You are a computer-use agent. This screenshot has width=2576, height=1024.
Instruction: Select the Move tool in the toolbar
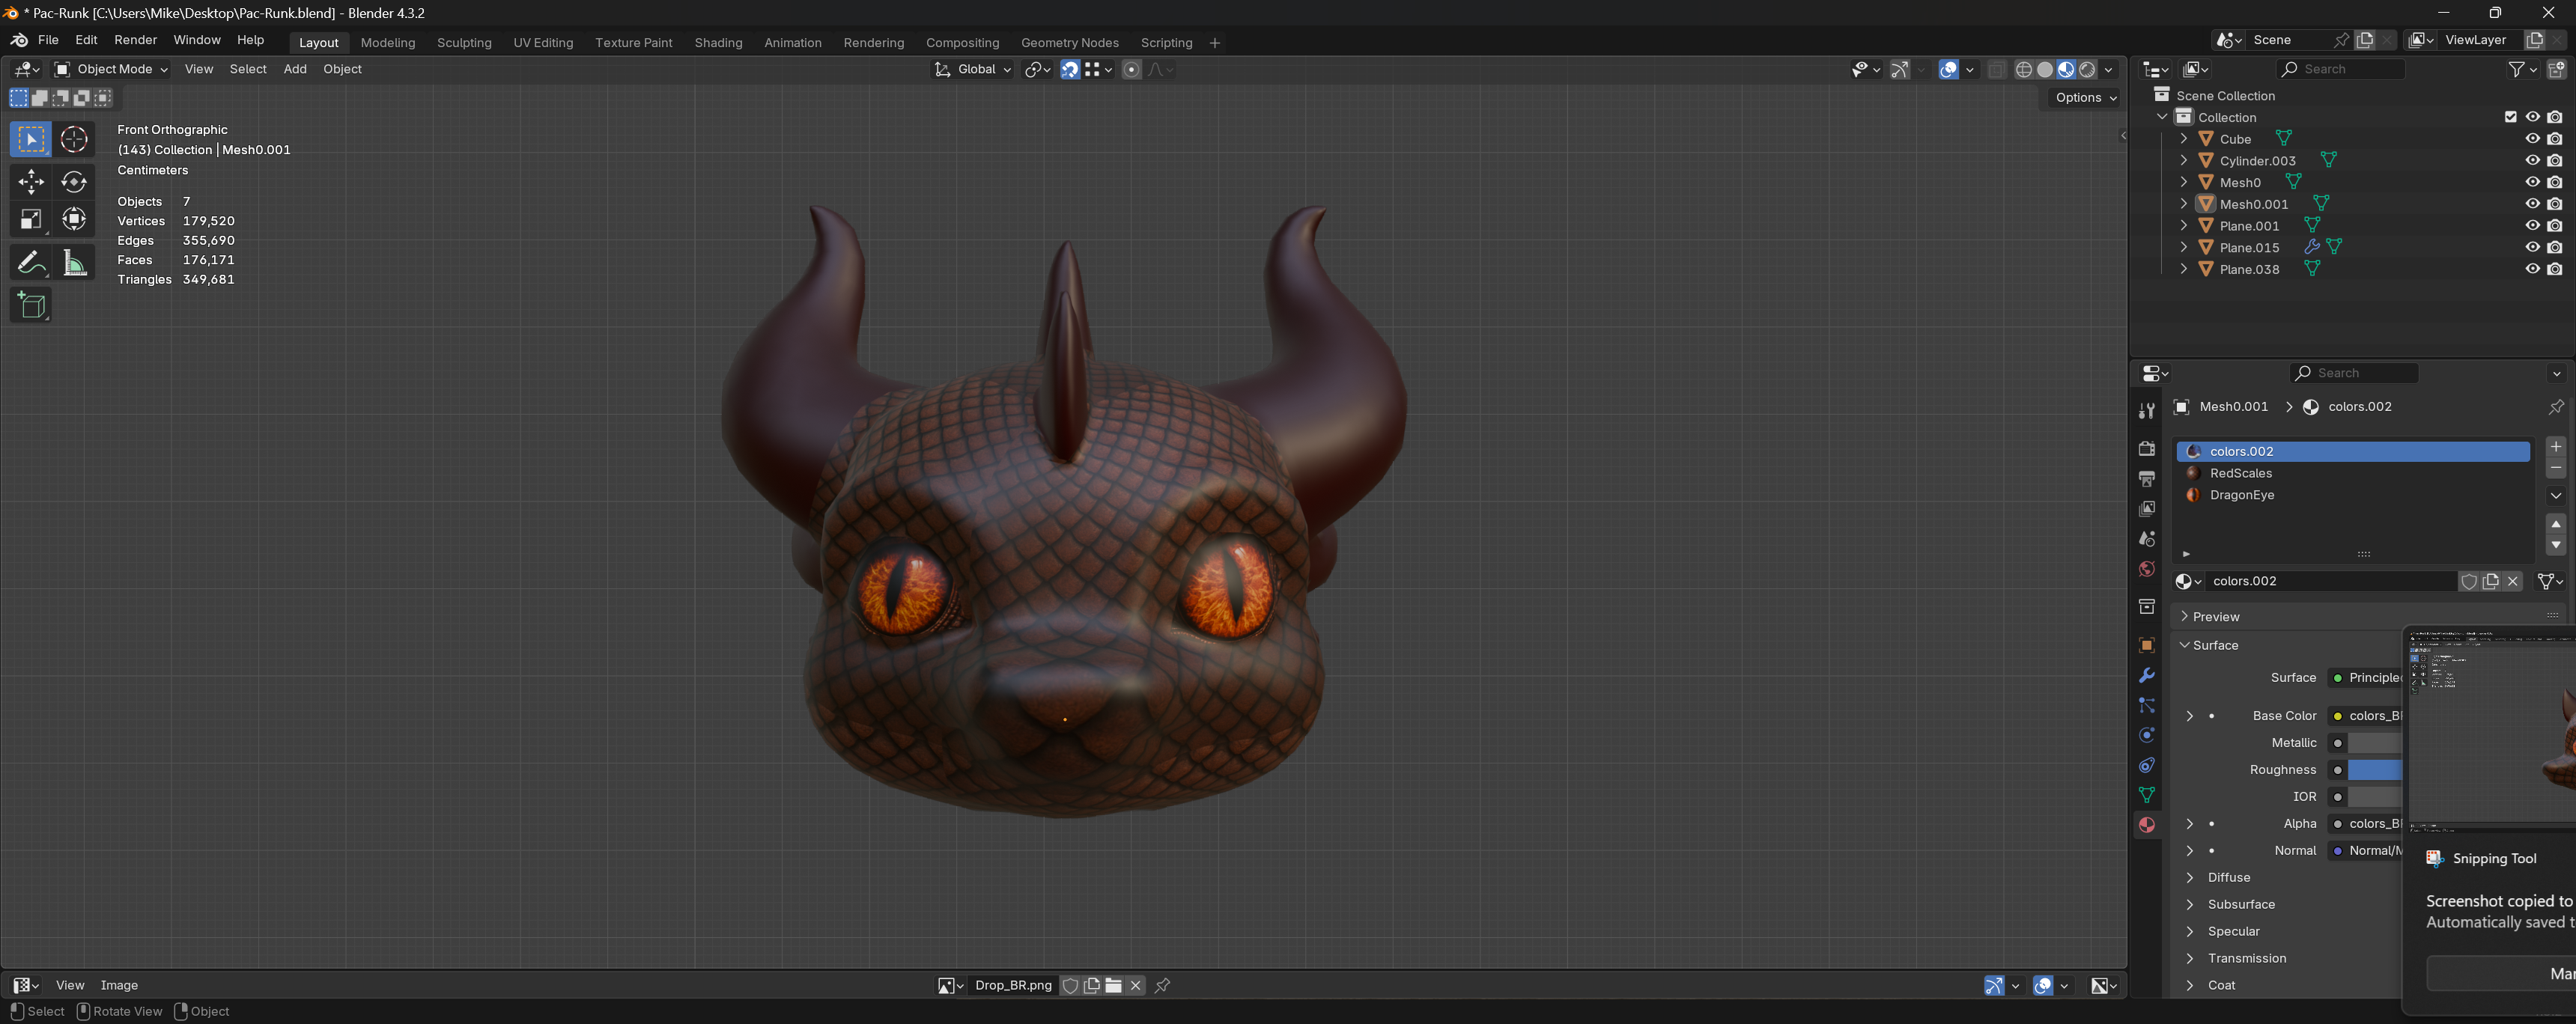[31, 181]
